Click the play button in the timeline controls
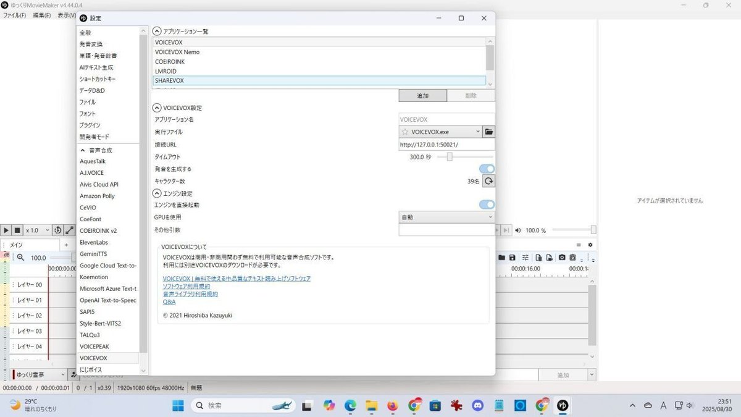This screenshot has height=417, width=741. (6, 230)
